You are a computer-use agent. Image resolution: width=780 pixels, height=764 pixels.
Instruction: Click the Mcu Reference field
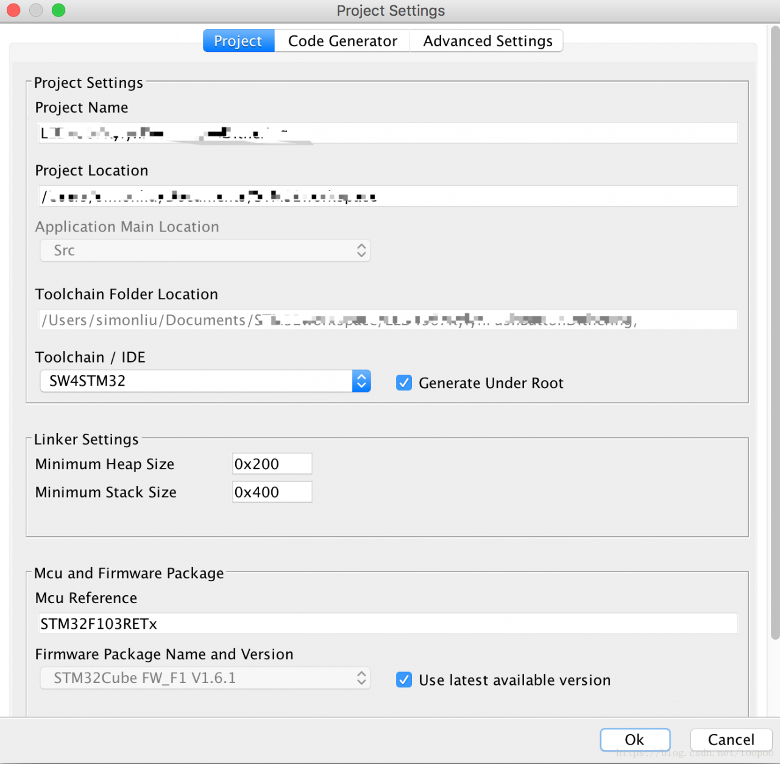click(x=388, y=624)
